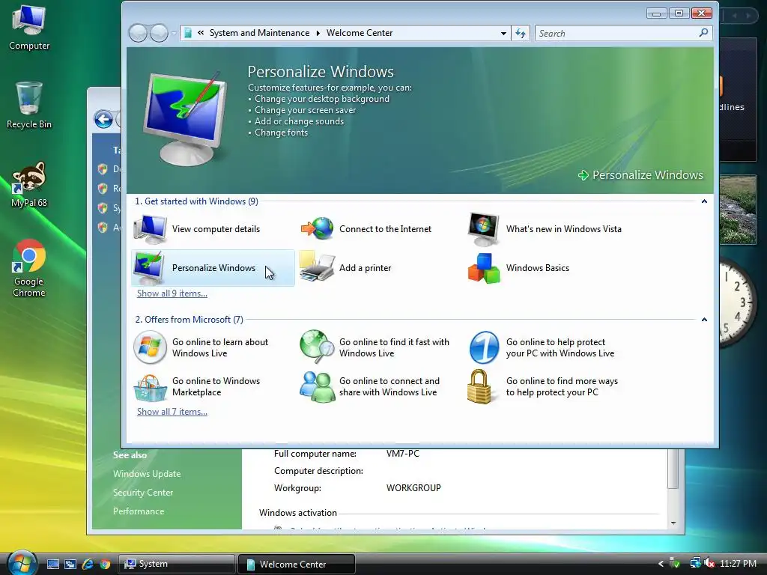
Task: Switch to System taskbar button
Action: (x=177, y=564)
